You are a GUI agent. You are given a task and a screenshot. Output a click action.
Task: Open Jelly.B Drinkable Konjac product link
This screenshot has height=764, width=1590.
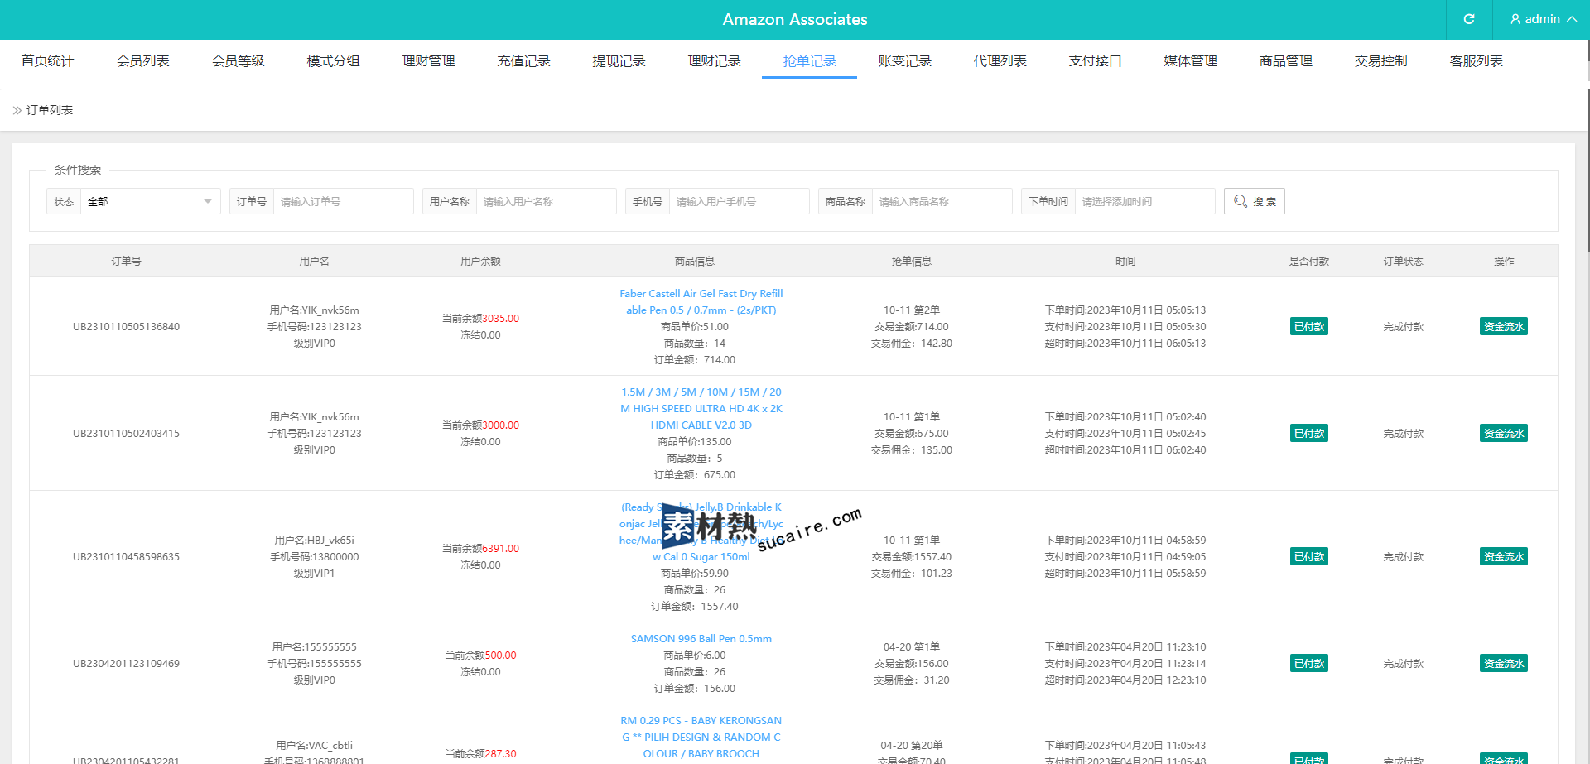701,531
